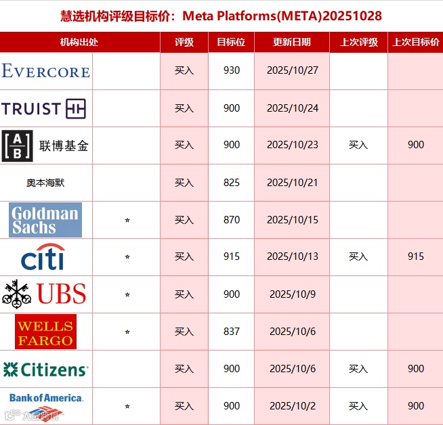Click 上次评级 买入 in Bank of America row
The height and width of the screenshot is (425, 443).
[x=358, y=406]
